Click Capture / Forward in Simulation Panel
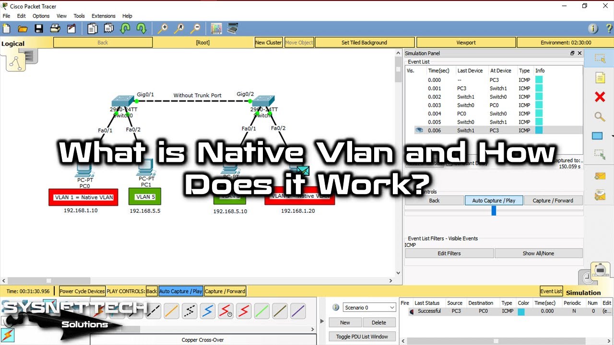This screenshot has width=614, height=345. (x=553, y=200)
